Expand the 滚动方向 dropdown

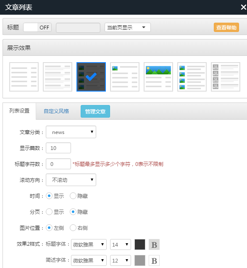pos(71,180)
